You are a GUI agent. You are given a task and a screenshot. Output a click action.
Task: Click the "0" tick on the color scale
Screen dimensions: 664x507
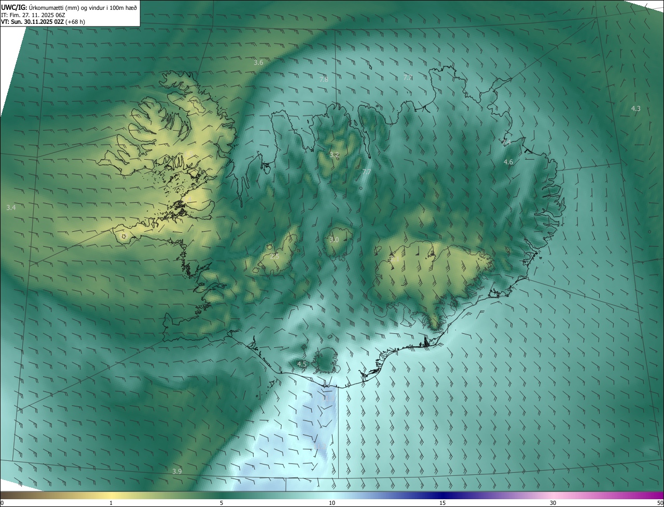(2, 503)
